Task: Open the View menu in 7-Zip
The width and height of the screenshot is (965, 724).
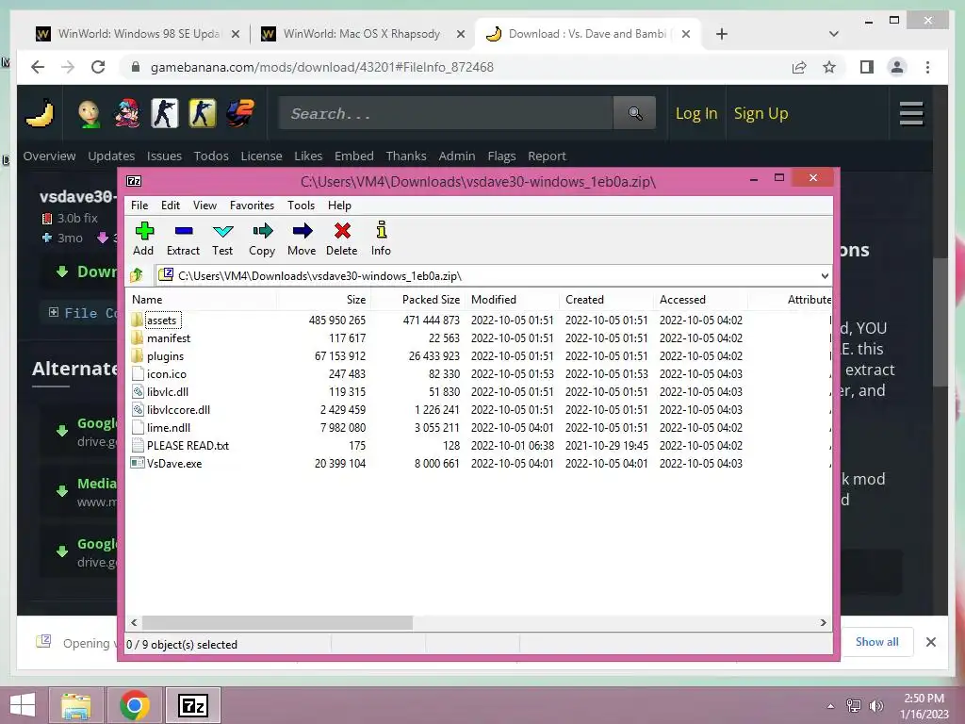Action: coord(204,205)
